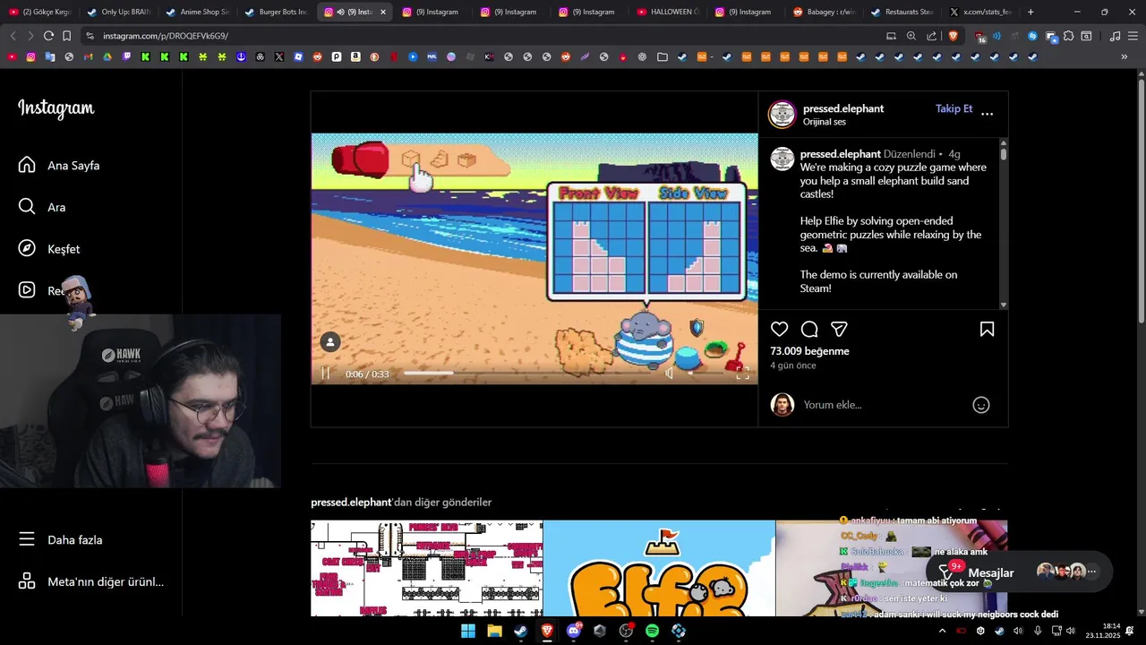This screenshot has height=645, width=1146.
Task: Open the Mesajlar messages popup
Action: [x=1020, y=571]
